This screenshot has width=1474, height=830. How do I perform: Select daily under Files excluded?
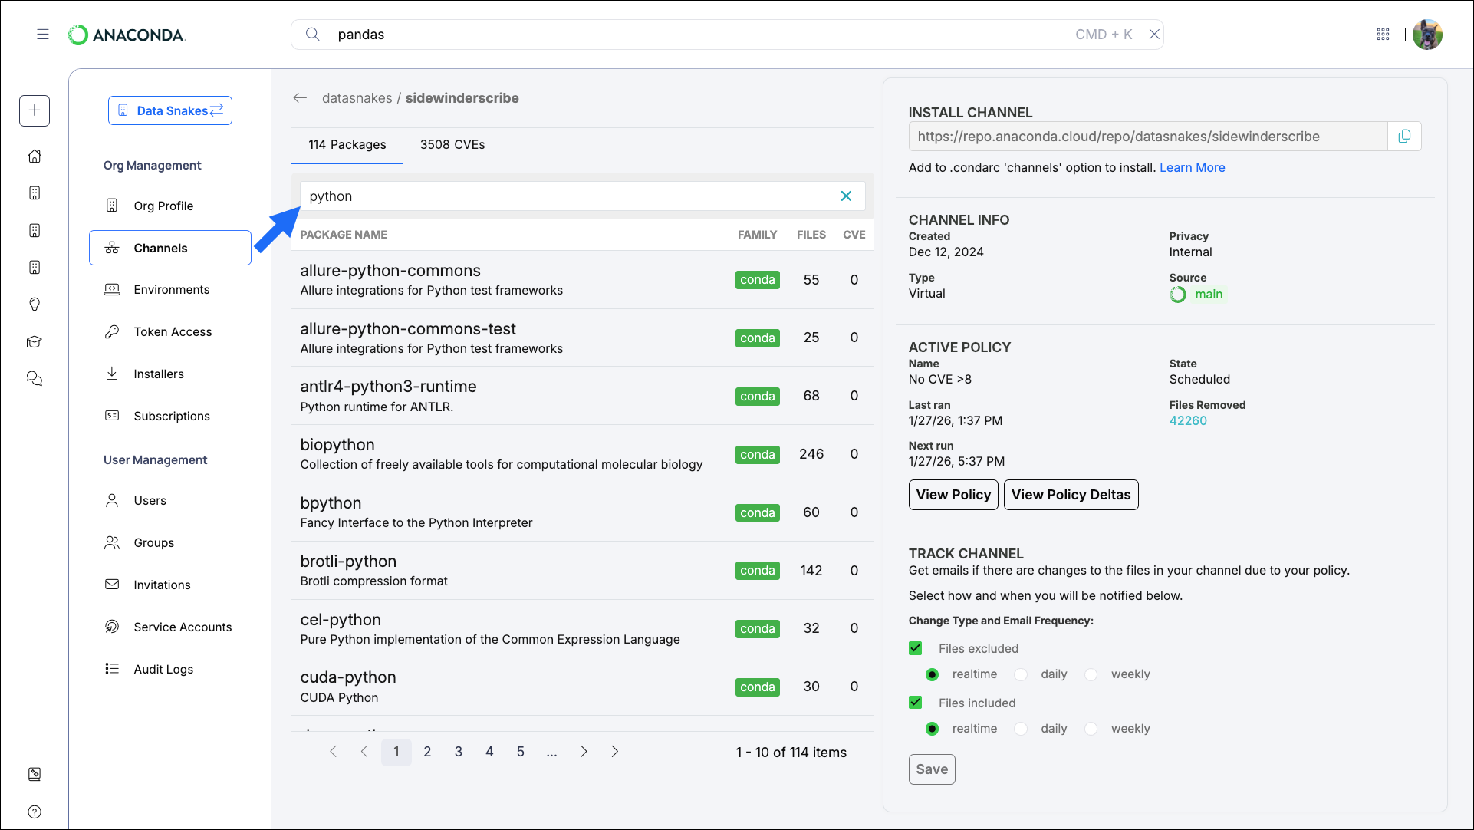point(1022,675)
